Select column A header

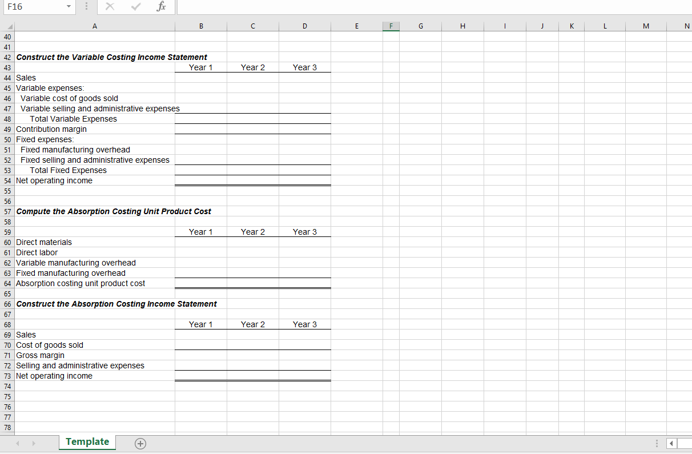95,26
